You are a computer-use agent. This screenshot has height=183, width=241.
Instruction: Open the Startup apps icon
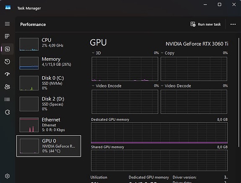coord(7,74)
